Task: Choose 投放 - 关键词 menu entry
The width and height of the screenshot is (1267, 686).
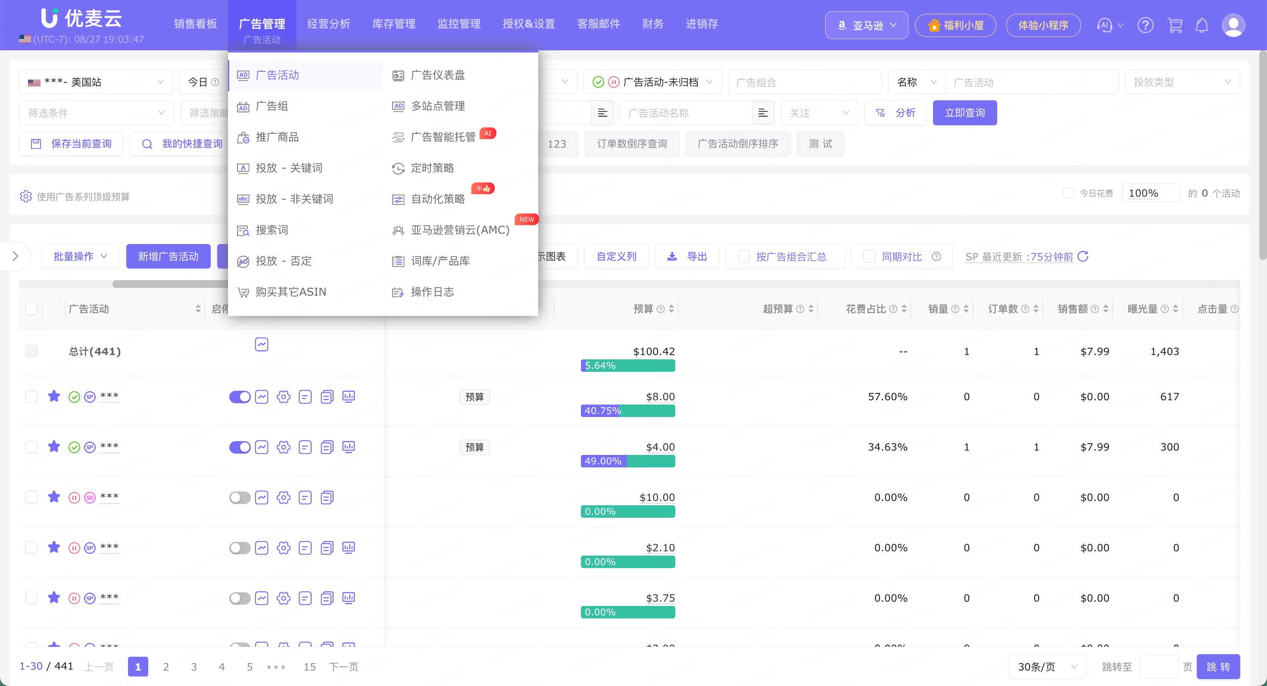Action: pos(289,168)
